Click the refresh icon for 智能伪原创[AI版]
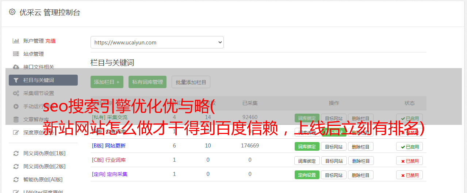The image size is (467, 193). (x=16, y=180)
